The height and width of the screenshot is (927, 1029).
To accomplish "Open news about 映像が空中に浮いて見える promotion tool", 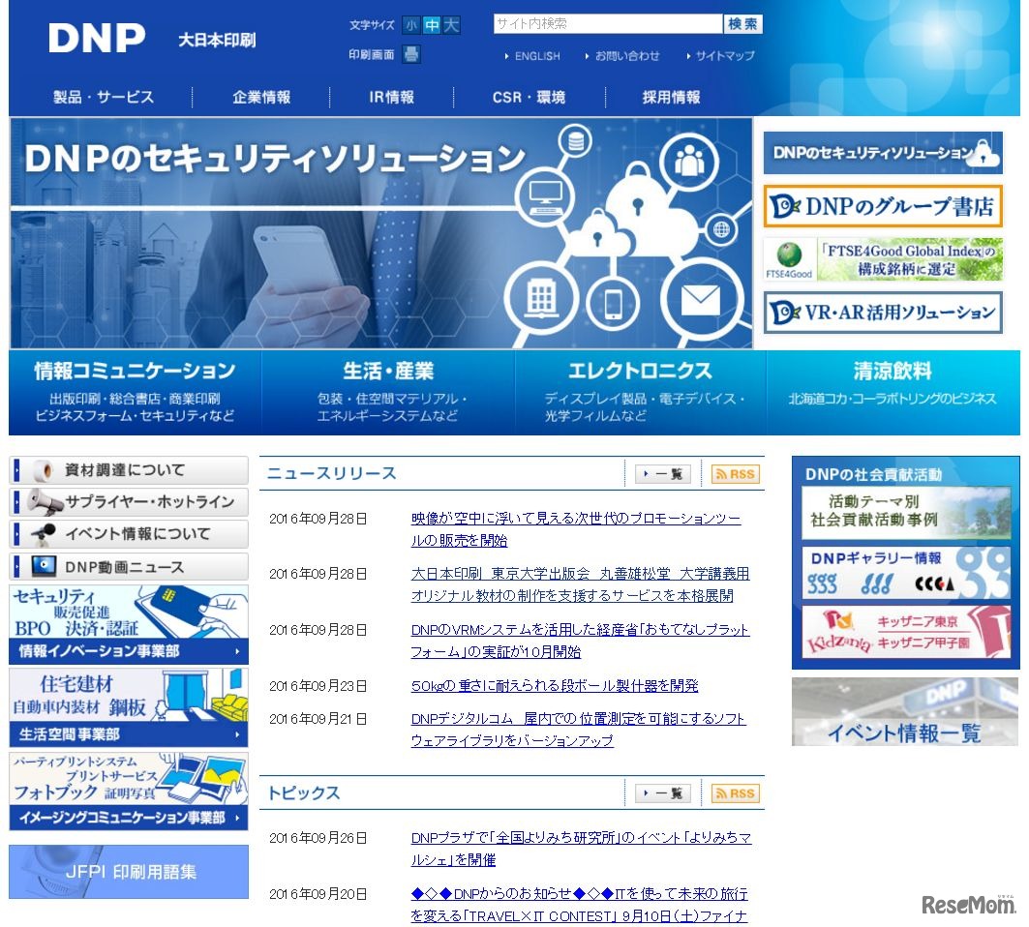I will click(x=576, y=529).
